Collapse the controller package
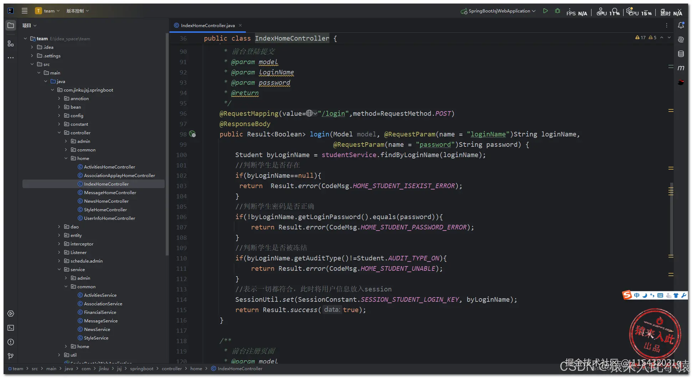Image resolution: width=692 pixels, height=378 pixels. click(59, 133)
